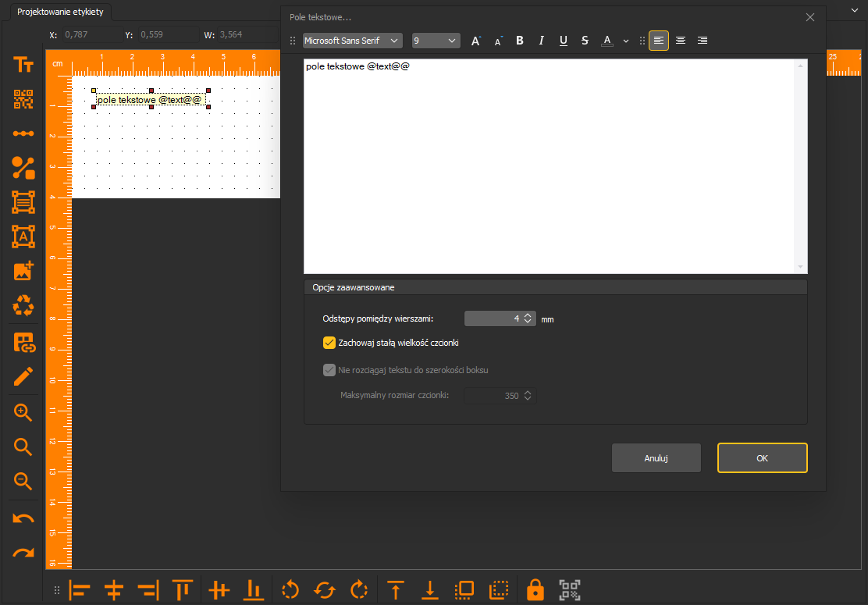Select the text tool in left sidebar
The width and height of the screenshot is (868, 605).
[23, 65]
